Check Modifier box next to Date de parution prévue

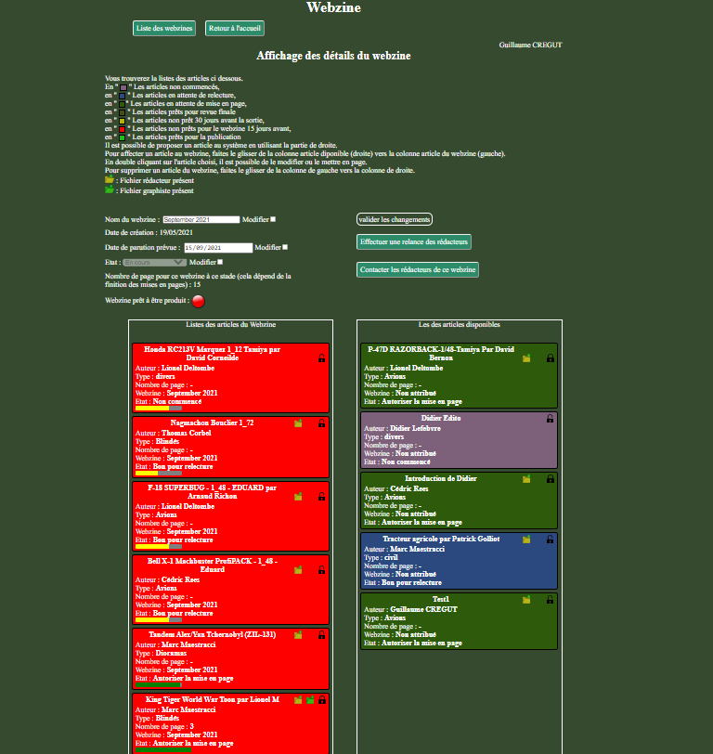[285, 247]
